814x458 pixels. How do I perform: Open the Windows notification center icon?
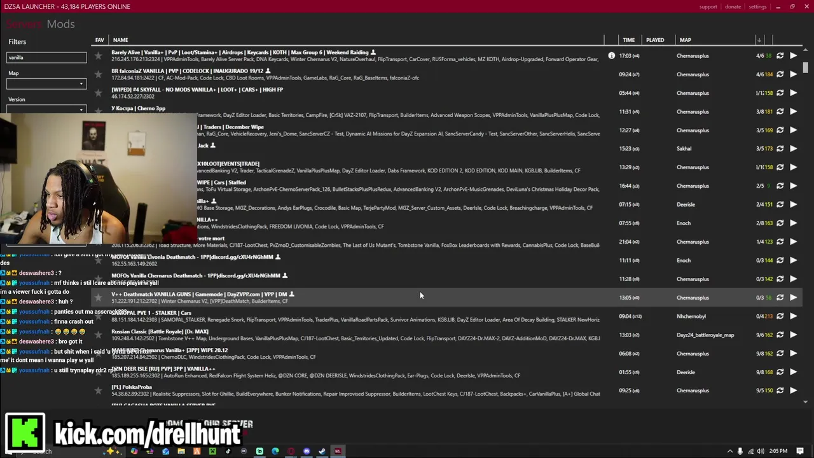tap(800, 452)
